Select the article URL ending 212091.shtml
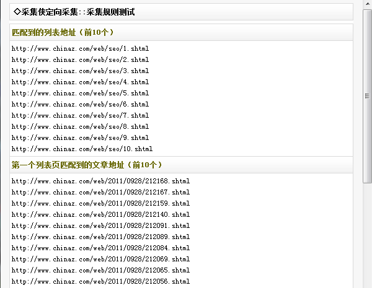The height and width of the screenshot is (288, 372). 100,225
